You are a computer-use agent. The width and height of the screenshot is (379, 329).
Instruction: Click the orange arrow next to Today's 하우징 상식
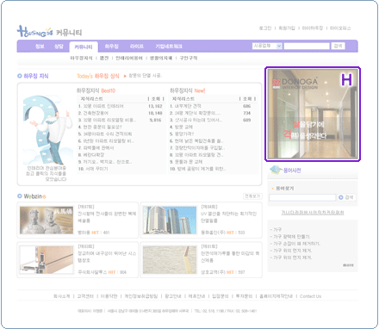click(125, 76)
